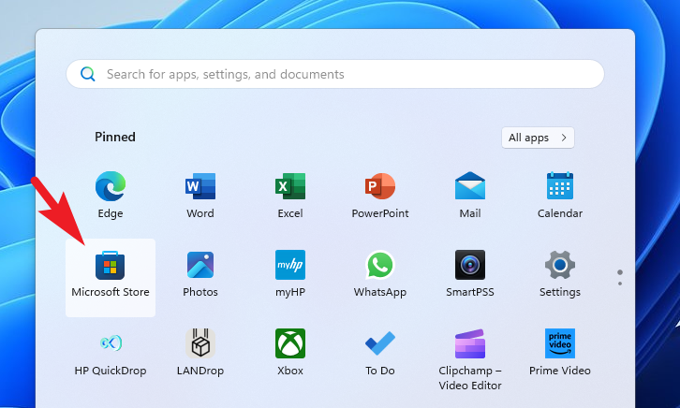This screenshot has height=408, width=680.
Task: Open Clipchamp Video Editor
Action: pyautogui.click(x=470, y=359)
